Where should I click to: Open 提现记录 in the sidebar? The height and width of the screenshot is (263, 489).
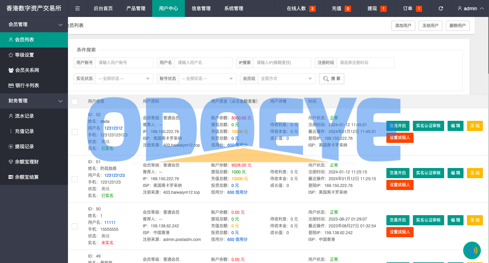[34, 147]
